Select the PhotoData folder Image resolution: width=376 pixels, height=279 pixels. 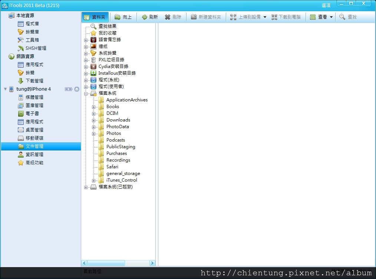[x=118, y=127]
